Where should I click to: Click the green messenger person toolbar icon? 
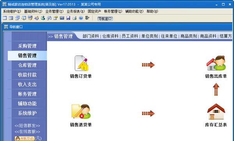tap(43, 18)
